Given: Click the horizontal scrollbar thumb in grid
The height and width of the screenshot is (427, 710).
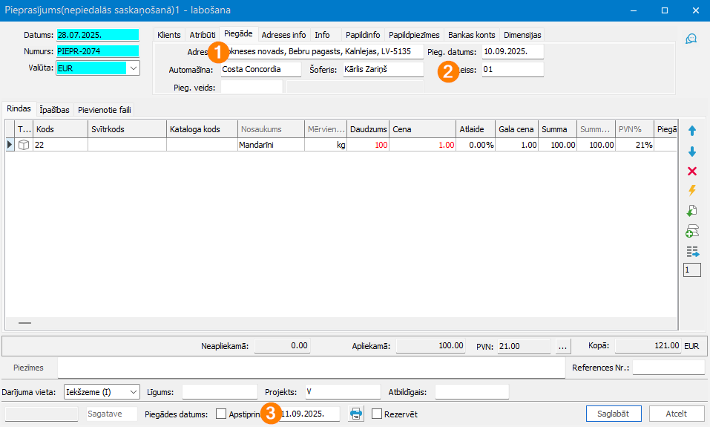Looking at the screenshot, I should coord(25,323).
